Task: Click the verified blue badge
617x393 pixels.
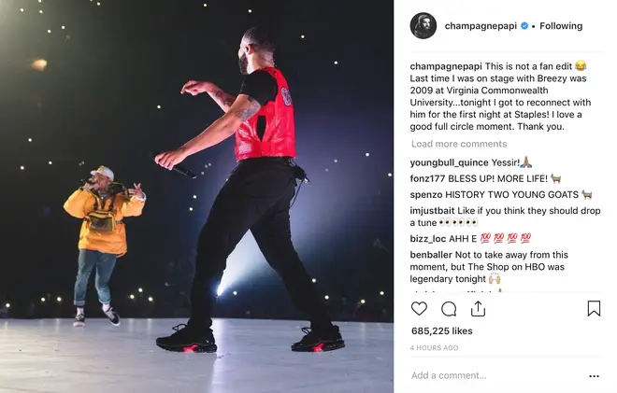Action: coord(524,26)
